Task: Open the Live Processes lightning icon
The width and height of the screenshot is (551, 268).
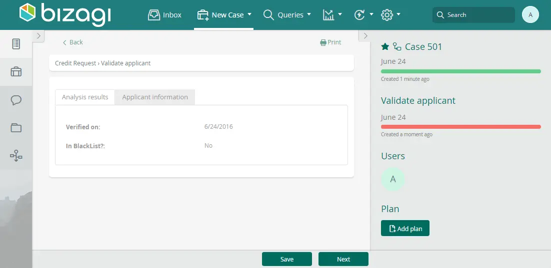Action: pos(359,15)
